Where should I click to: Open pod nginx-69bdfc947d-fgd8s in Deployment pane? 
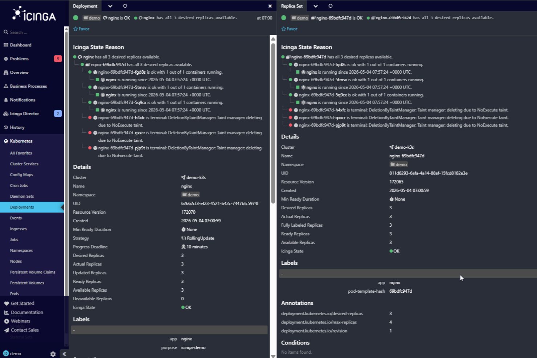click(122, 72)
